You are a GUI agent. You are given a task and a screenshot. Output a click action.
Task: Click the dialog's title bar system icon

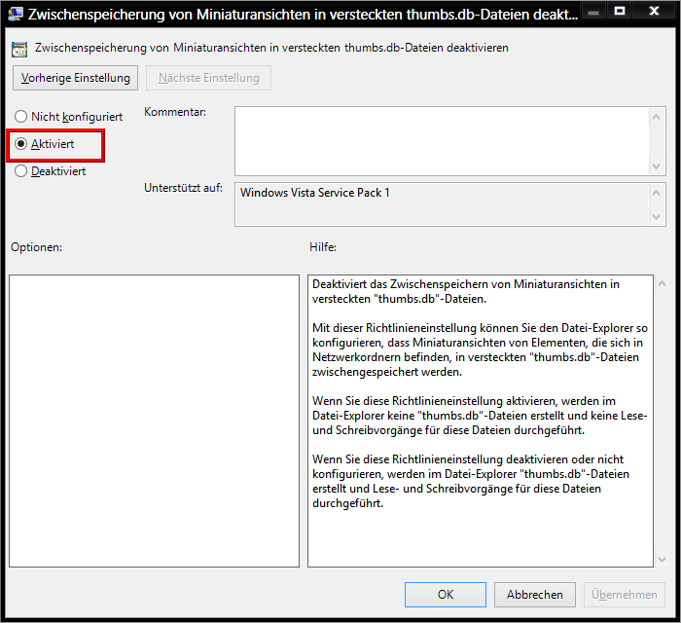(17, 14)
